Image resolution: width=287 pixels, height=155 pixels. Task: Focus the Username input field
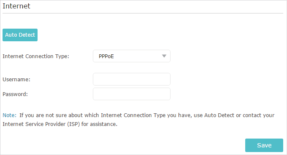click(132, 79)
